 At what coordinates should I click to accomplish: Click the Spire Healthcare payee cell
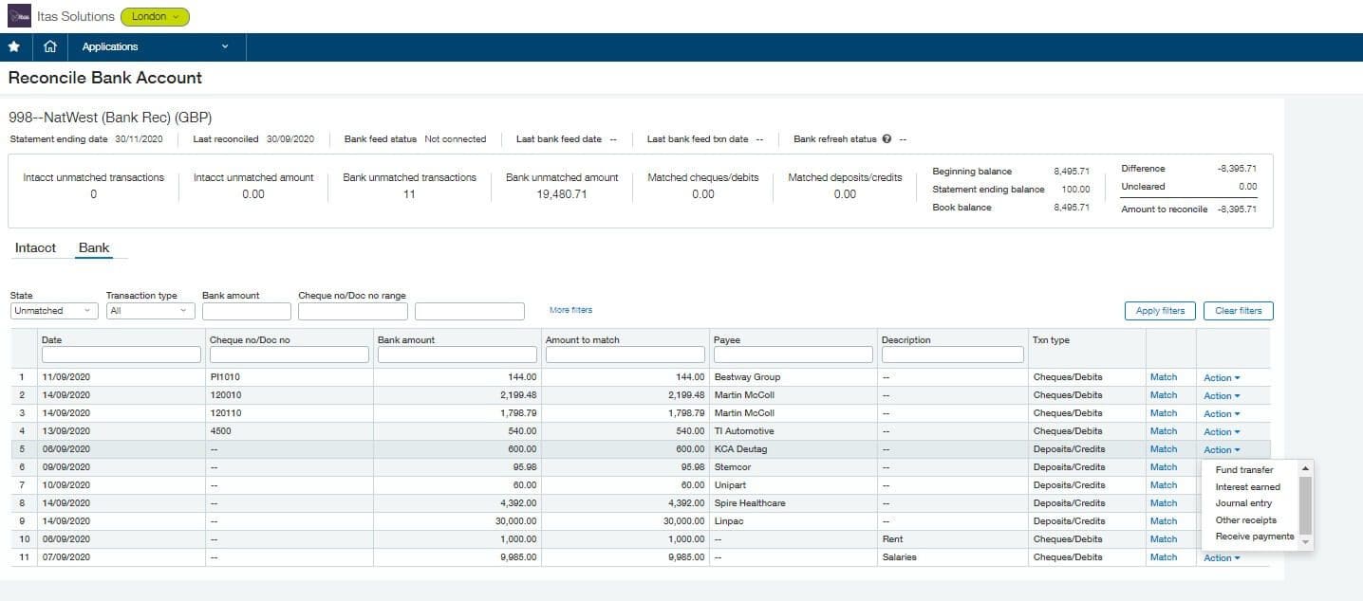pyautogui.click(x=750, y=503)
